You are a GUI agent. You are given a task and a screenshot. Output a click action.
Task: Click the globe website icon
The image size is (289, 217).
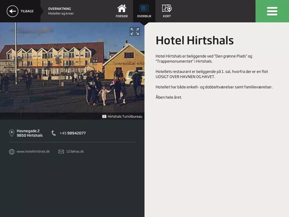(12, 152)
